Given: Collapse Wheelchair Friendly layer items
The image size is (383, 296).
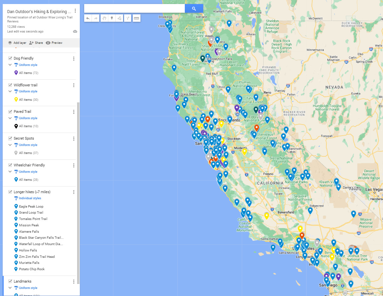Looking at the screenshot, I should [10, 172].
